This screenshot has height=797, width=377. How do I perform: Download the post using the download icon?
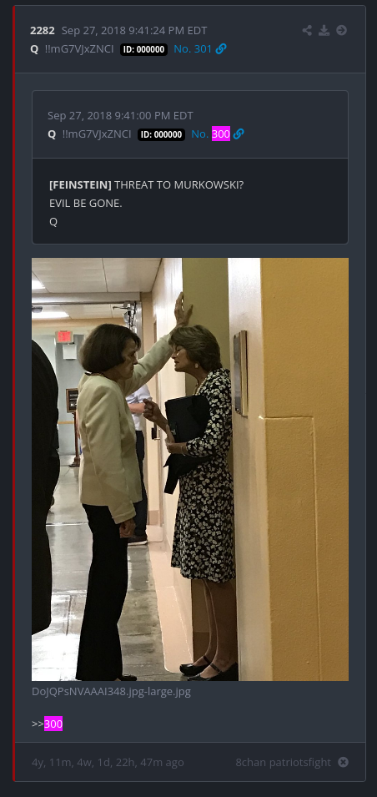324,31
